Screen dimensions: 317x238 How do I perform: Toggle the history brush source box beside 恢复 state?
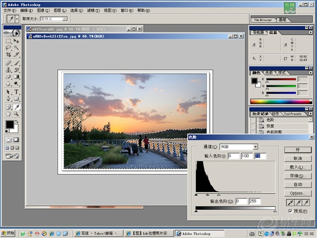click(x=253, y=126)
